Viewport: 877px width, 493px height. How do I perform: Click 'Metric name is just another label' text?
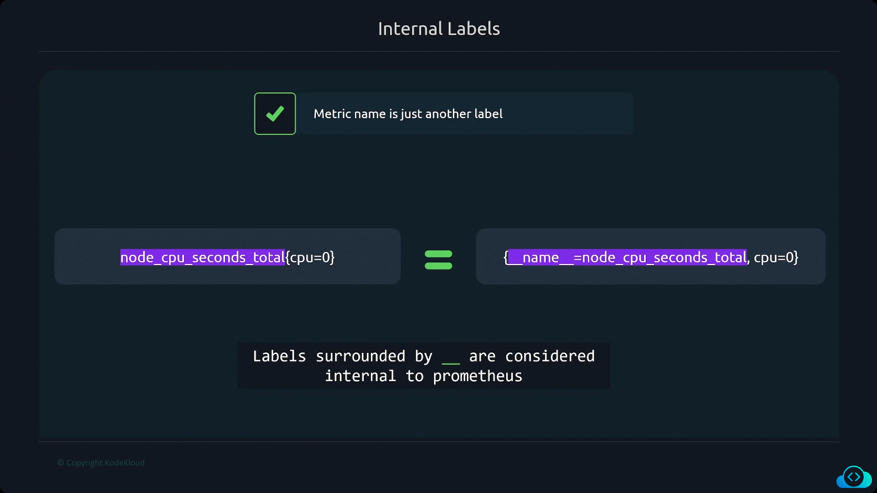(x=408, y=114)
